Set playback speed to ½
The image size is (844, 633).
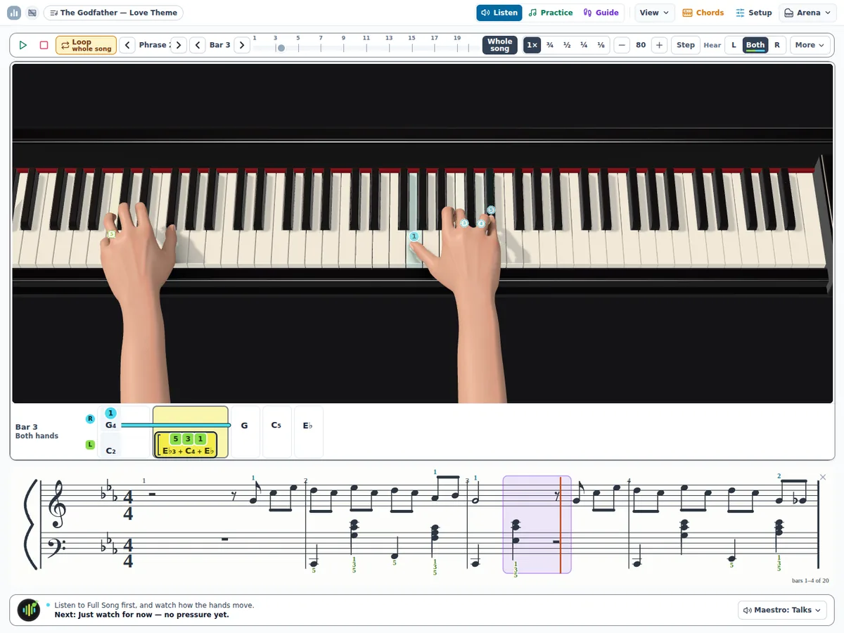point(567,45)
